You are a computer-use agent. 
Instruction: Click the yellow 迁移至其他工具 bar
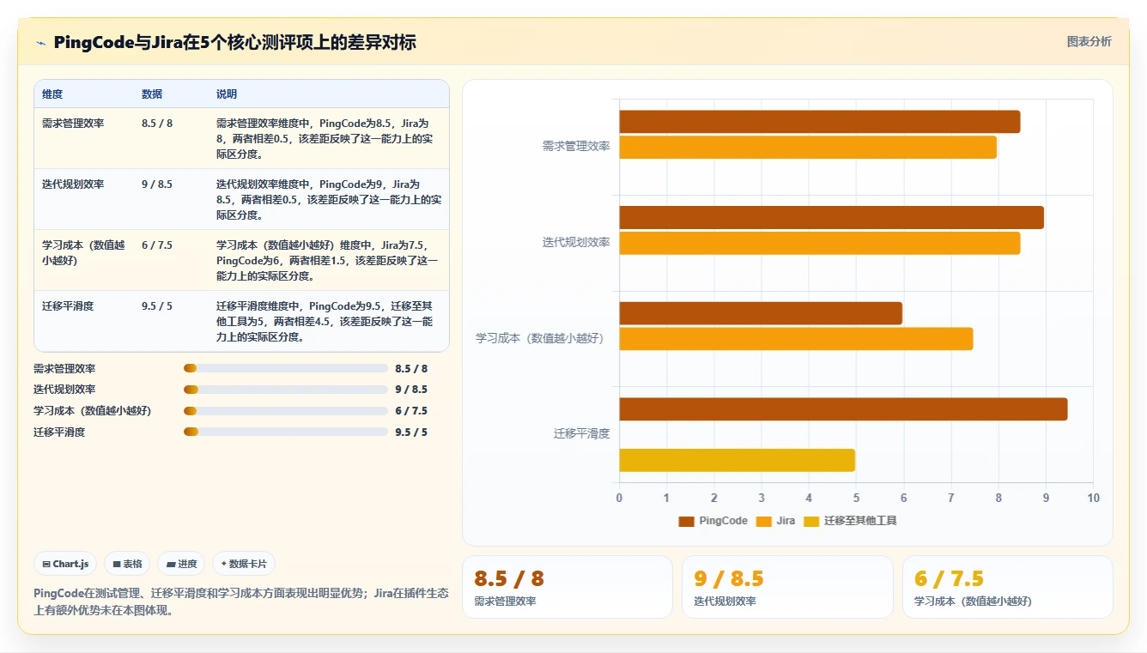[x=737, y=460]
